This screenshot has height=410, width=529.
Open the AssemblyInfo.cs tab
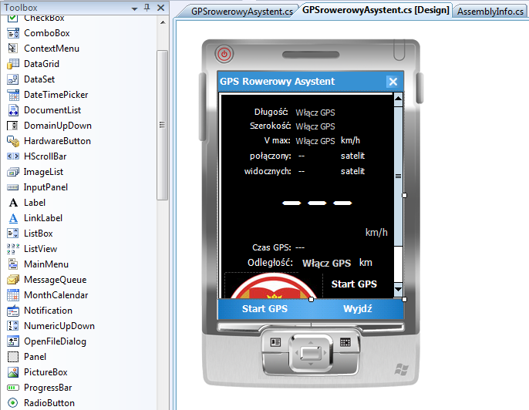pyautogui.click(x=490, y=12)
